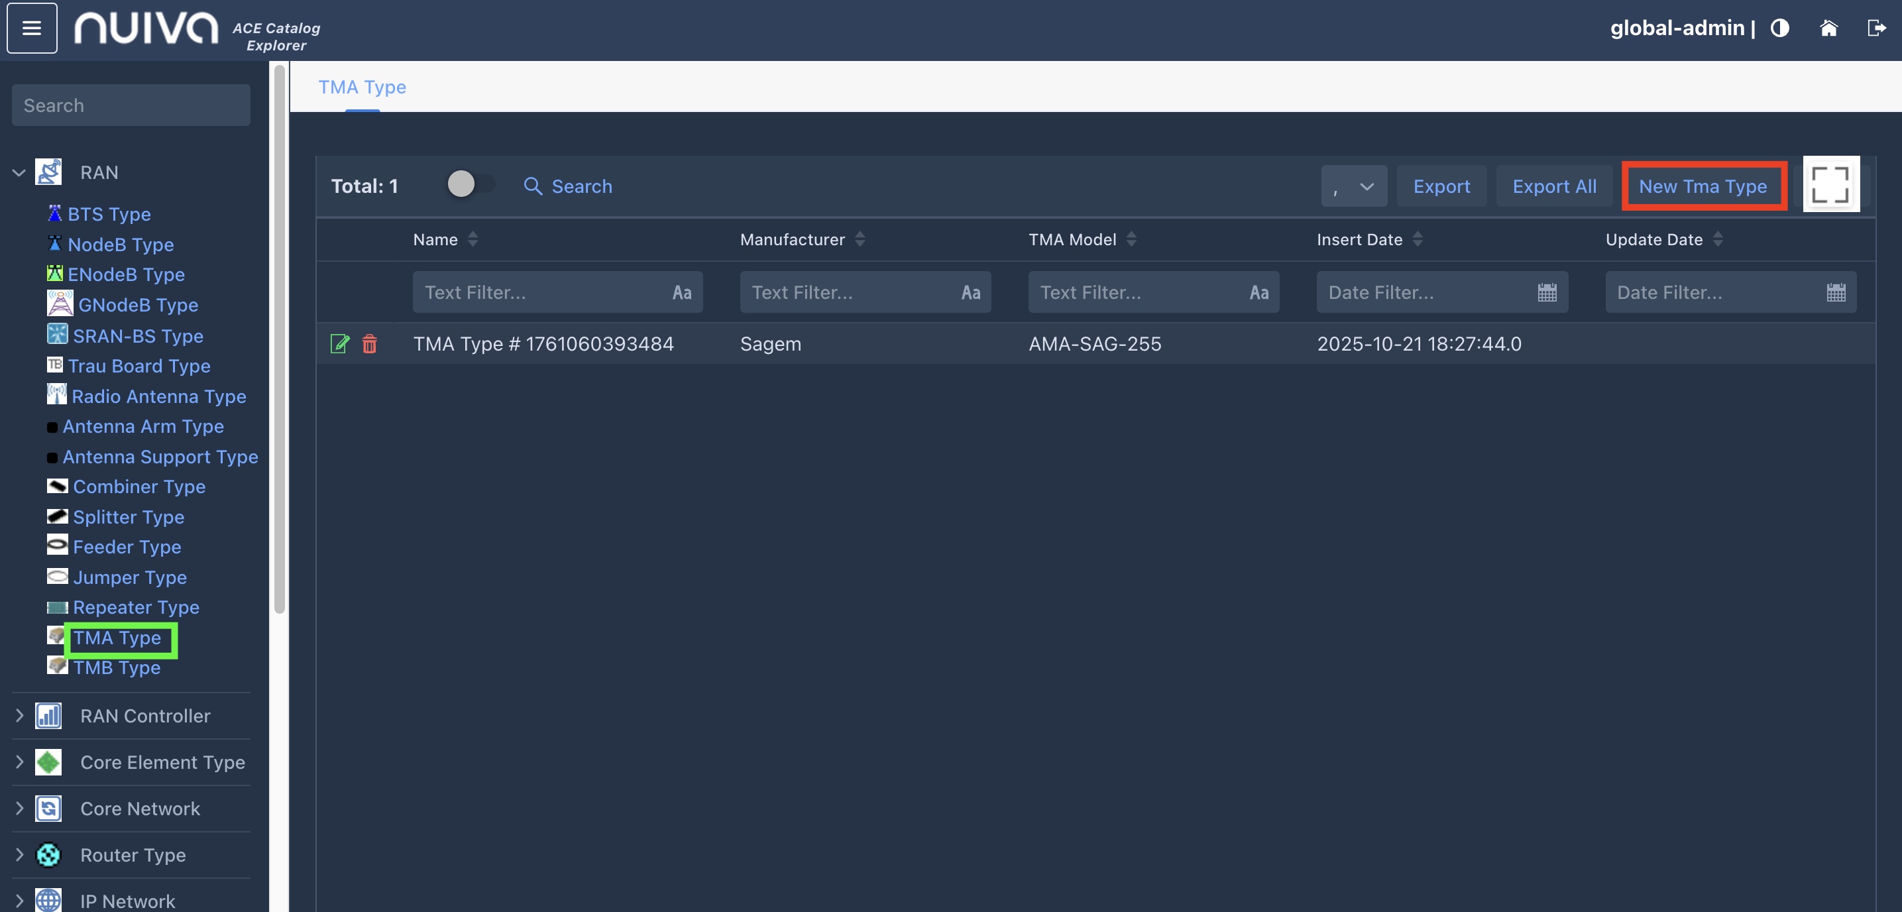This screenshot has width=1902, height=912.
Task: Select the TMA Type tab
Action: click(362, 87)
